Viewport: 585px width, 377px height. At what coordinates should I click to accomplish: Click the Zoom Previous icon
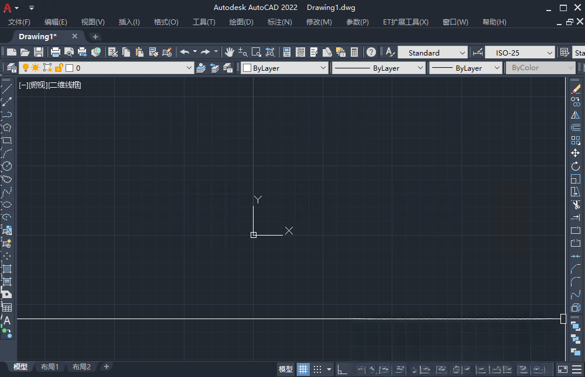point(270,52)
